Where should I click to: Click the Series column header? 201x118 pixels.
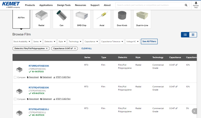(x=87, y=58)
